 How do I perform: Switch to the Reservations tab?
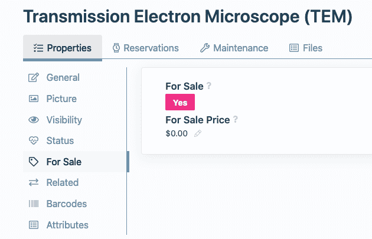145,48
